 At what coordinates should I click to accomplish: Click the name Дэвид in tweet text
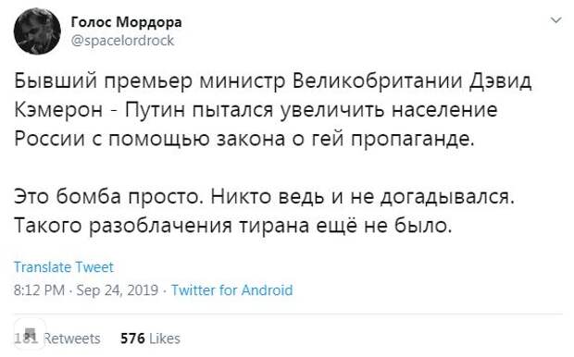coord(501,81)
